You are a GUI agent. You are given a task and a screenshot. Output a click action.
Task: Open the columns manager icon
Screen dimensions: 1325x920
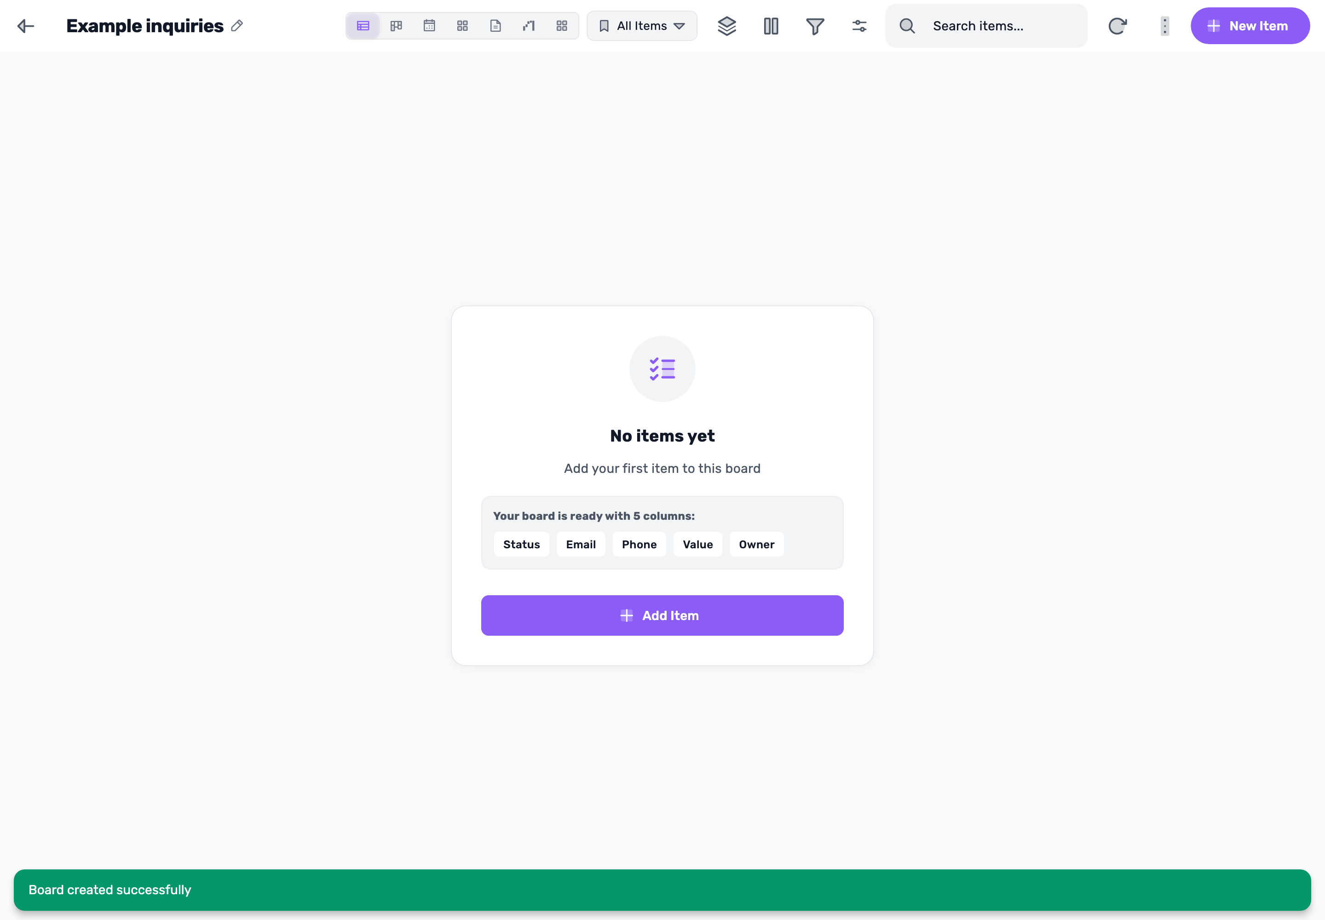[771, 26]
